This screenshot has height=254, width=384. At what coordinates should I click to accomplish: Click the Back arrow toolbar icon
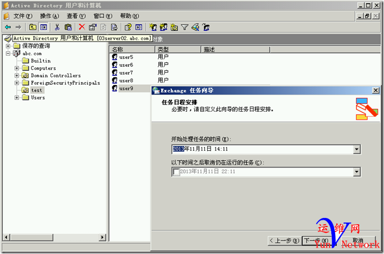pyautogui.click(x=8, y=27)
